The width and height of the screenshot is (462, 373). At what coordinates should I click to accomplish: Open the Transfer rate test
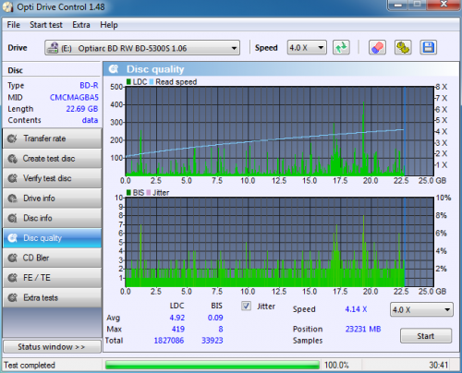click(x=52, y=138)
